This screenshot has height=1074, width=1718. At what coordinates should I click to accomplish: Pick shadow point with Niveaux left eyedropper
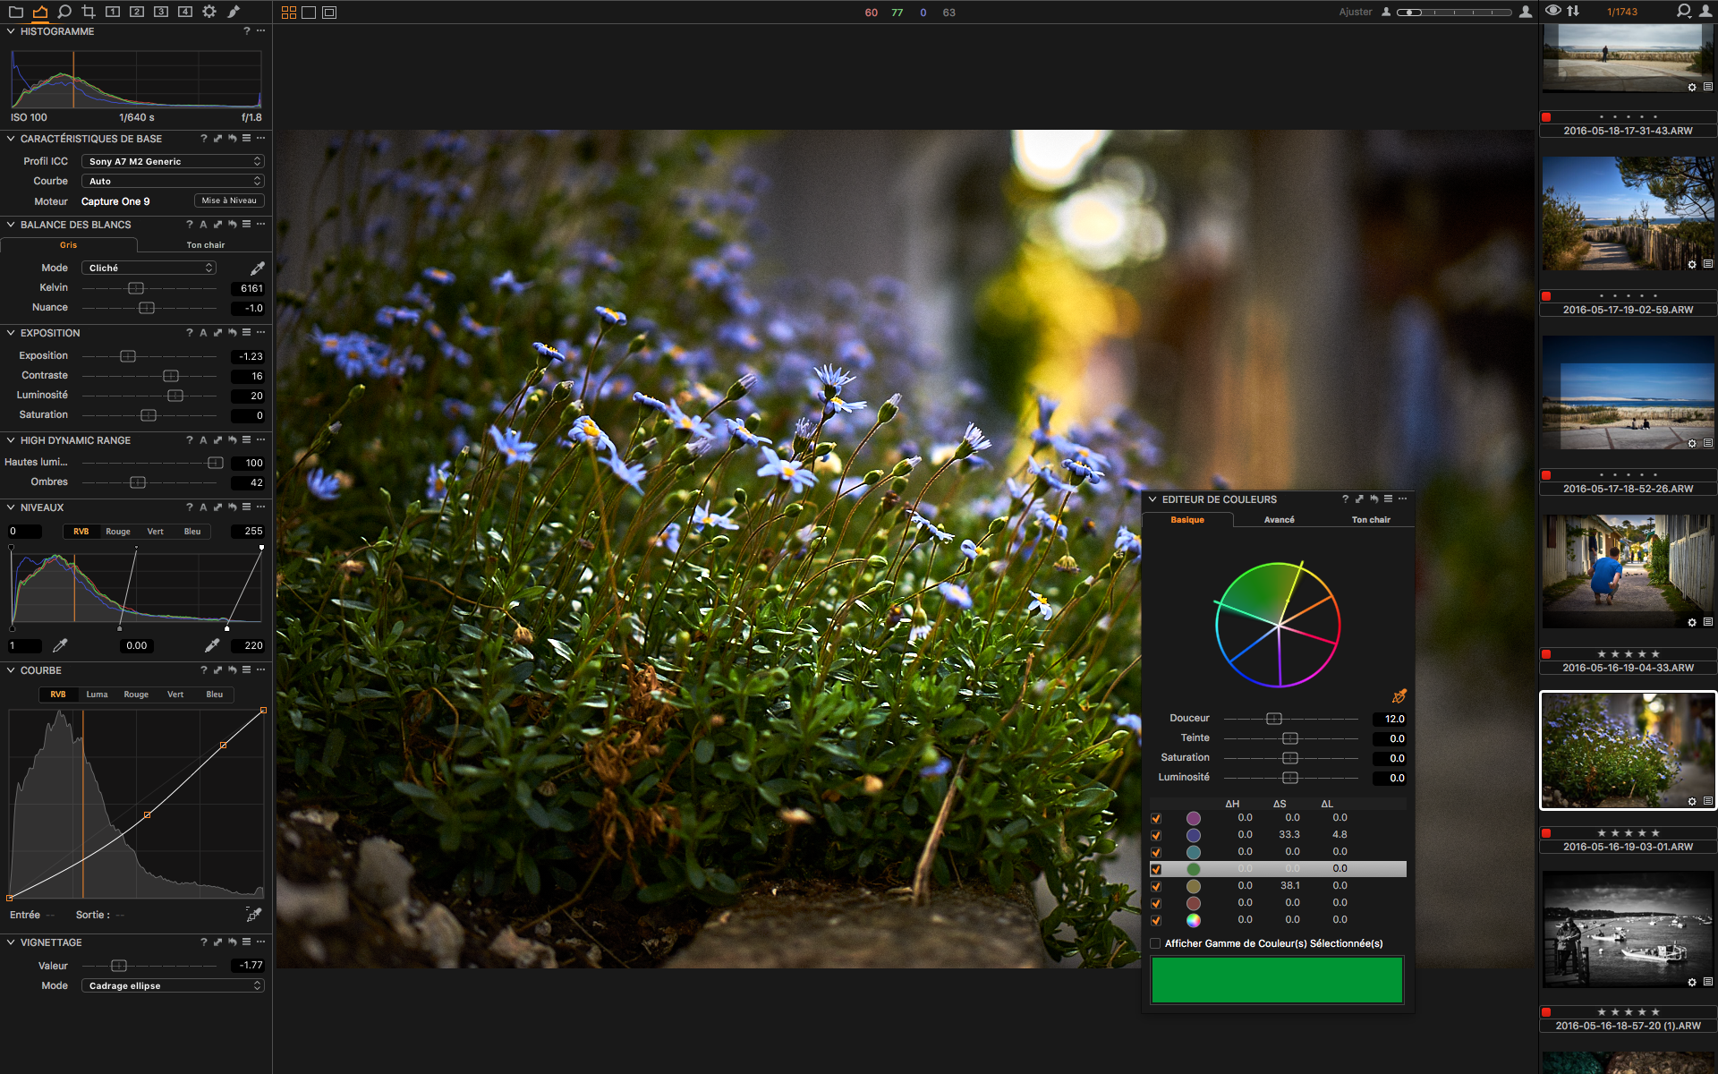[x=60, y=645]
